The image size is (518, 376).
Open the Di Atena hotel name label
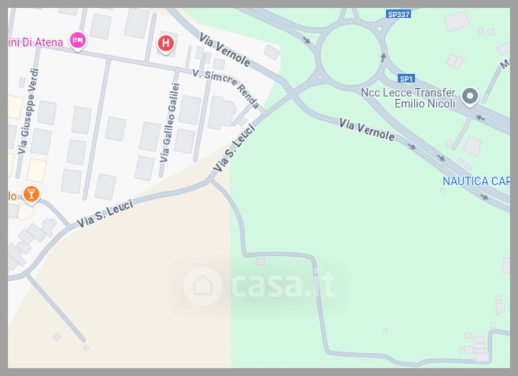pyautogui.click(x=36, y=42)
